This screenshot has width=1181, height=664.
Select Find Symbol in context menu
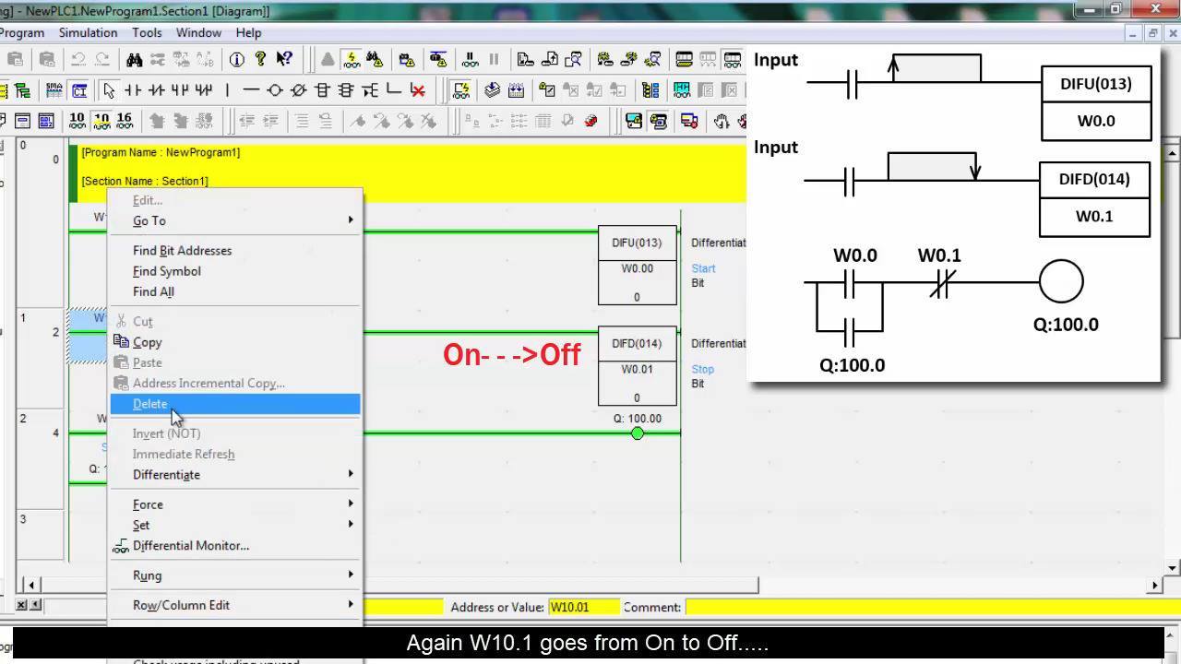[x=235, y=271]
